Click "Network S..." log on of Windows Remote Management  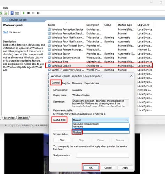pos(144,49)
